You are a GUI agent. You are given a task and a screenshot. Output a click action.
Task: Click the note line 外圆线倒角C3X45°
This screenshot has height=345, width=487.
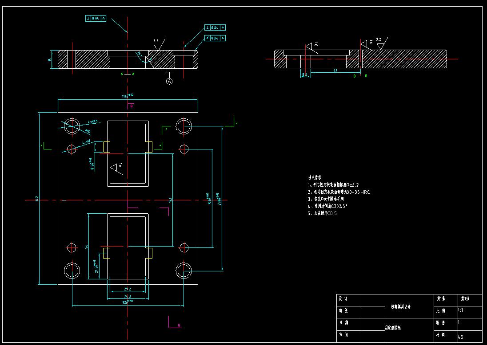click(338, 205)
